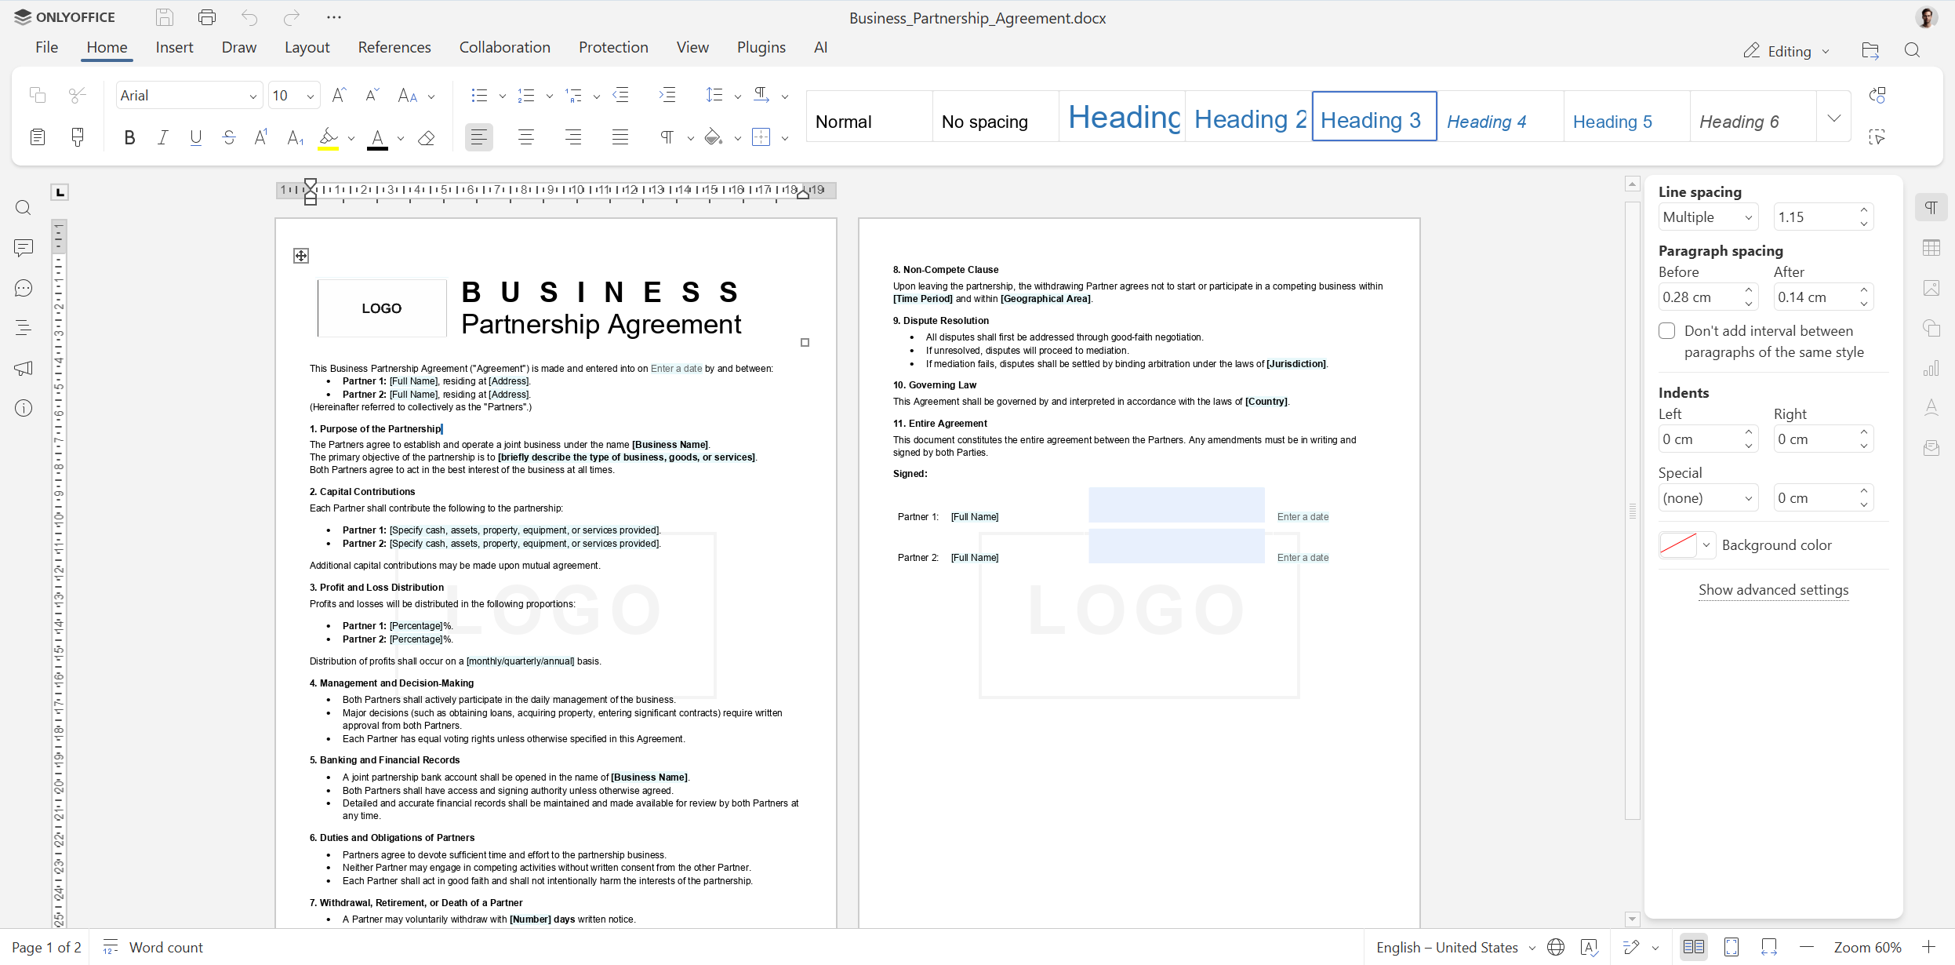The height and width of the screenshot is (965, 1955).
Task: Switch to the References tab
Action: [394, 47]
